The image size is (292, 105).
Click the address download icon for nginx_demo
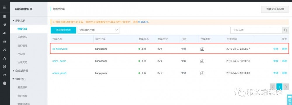coord(202,61)
